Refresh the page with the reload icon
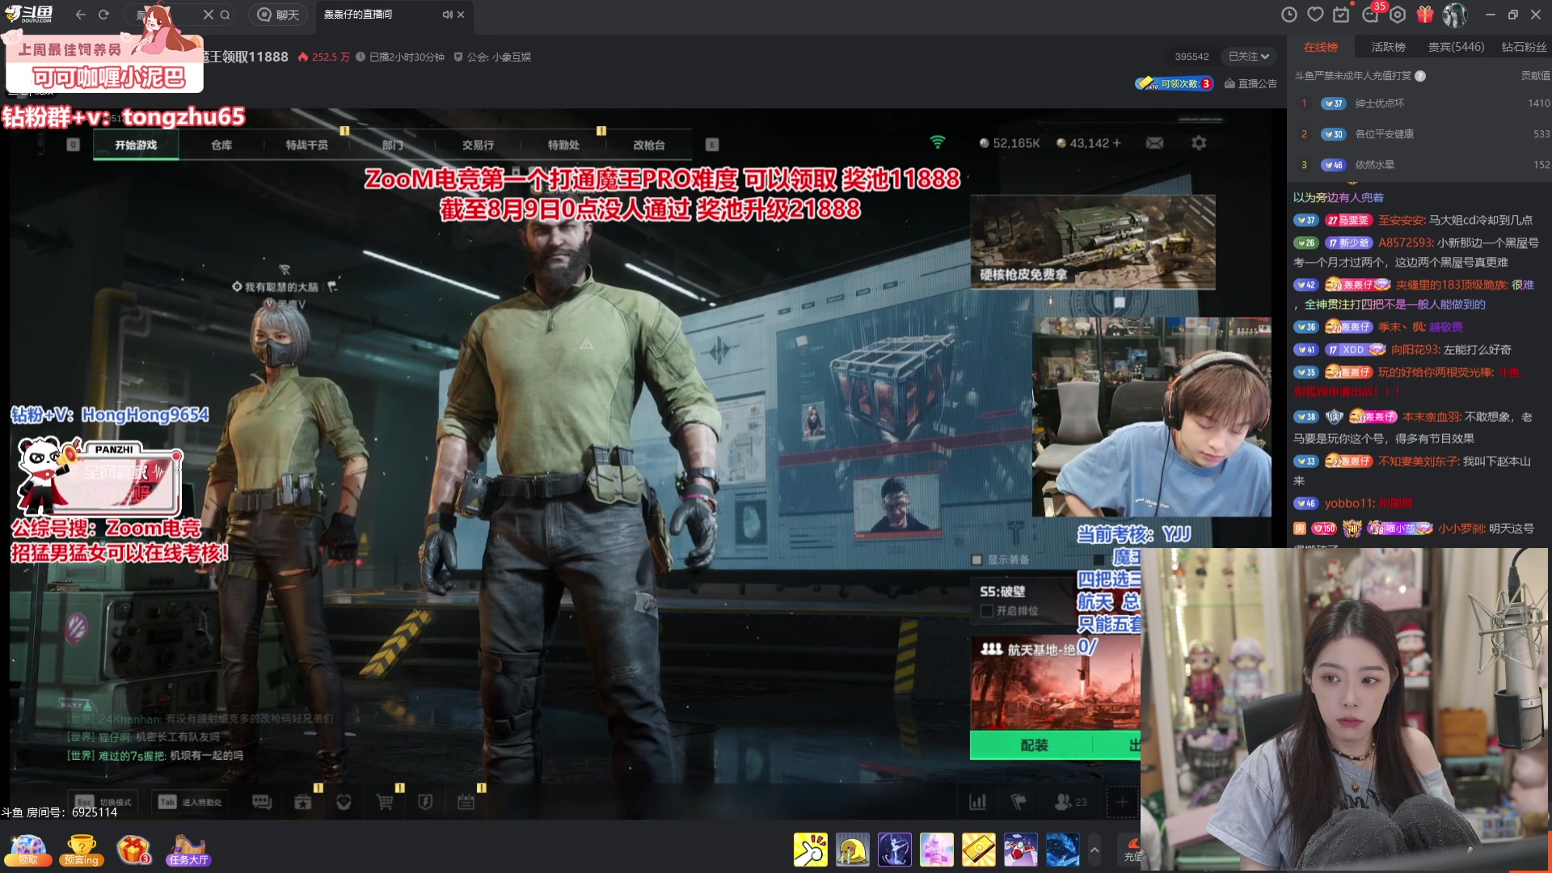This screenshot has height=873, width=1552. click(103, 15)
